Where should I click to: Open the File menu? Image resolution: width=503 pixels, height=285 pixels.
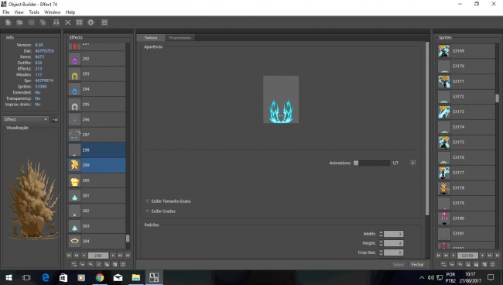click(x=5, y=12)
